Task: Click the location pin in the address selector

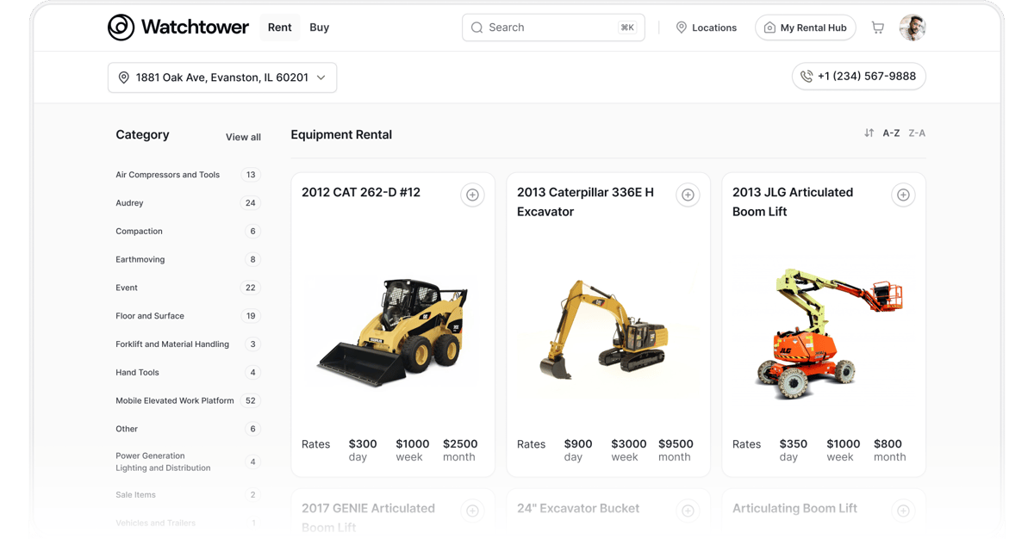Action: point(124,77)
